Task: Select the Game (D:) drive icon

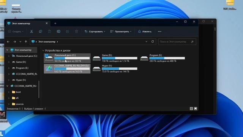Action: (96, 58)
